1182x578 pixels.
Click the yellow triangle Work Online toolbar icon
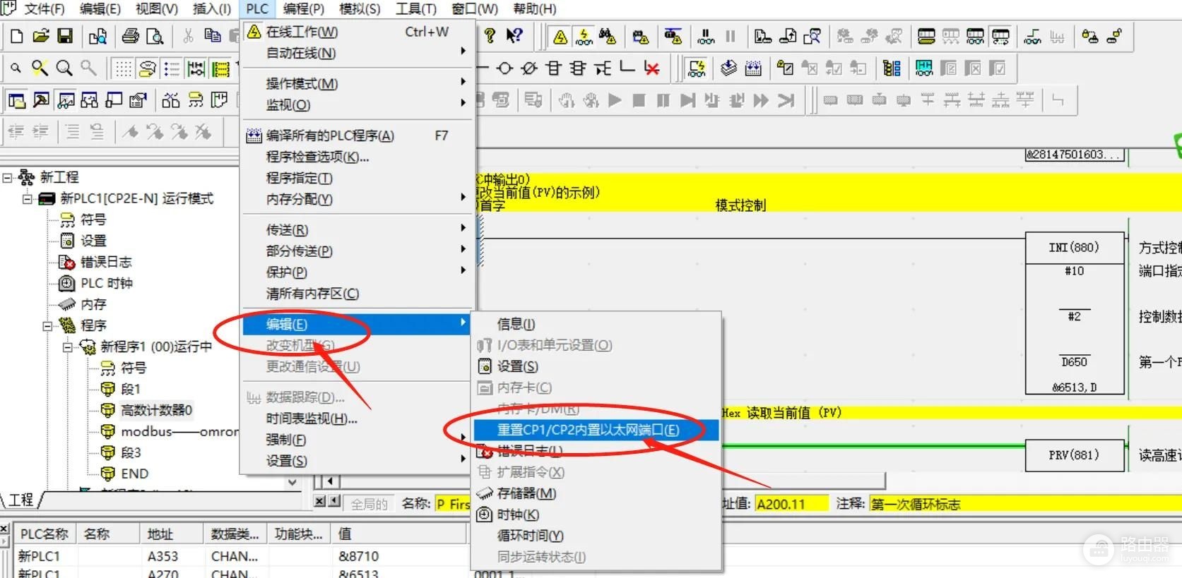(x=560, y=36)
